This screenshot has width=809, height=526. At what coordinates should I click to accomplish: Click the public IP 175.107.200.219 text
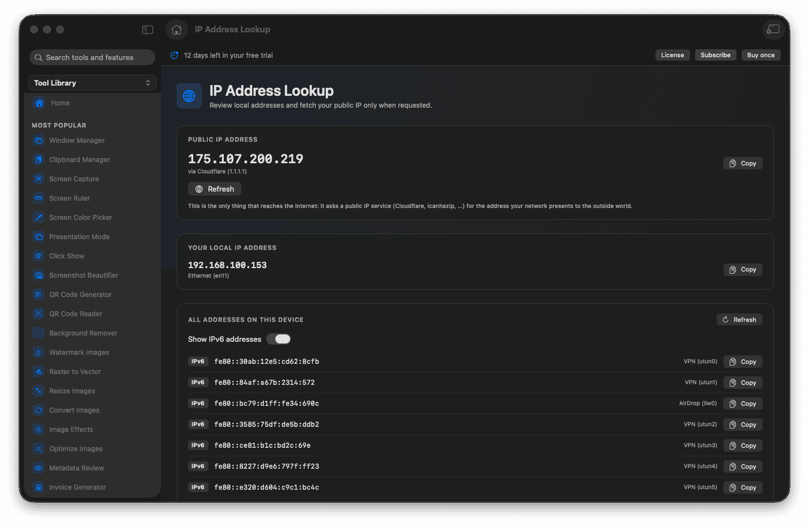[x=245, y=159]
